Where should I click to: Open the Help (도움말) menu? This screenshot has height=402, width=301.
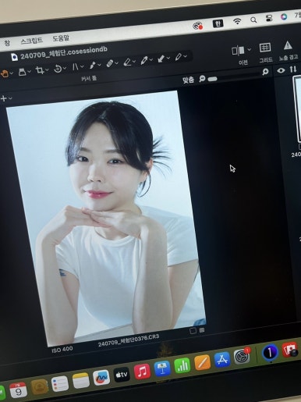61,38
